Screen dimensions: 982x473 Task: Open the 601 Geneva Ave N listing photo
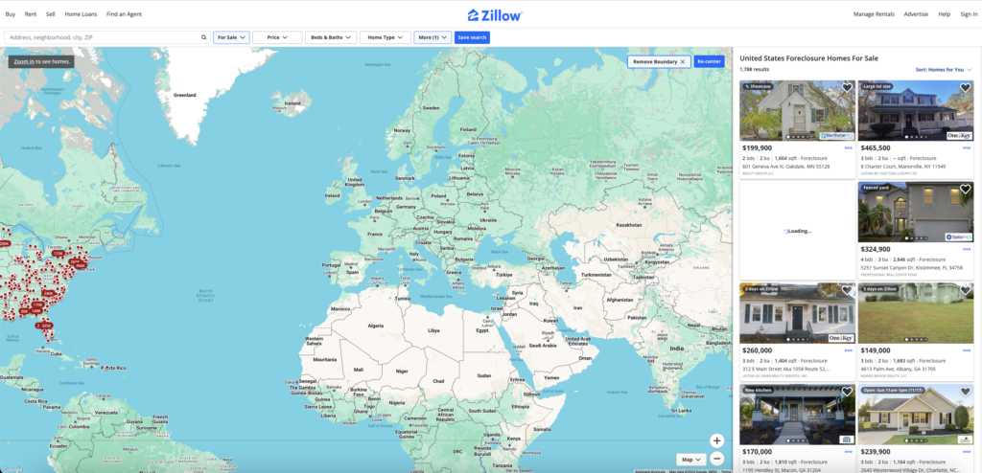pyautogui.click(x=797, y=110)
